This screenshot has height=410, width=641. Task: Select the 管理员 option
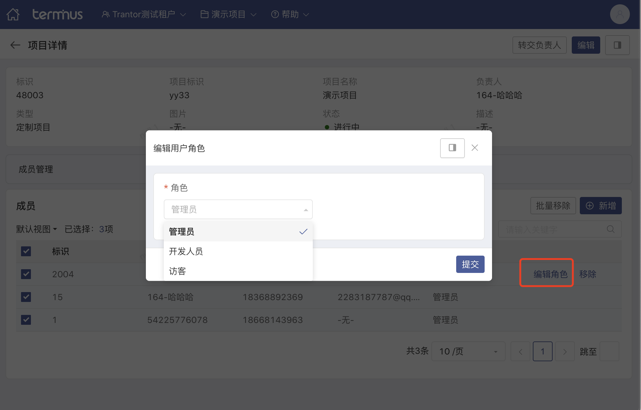point(238,232)
